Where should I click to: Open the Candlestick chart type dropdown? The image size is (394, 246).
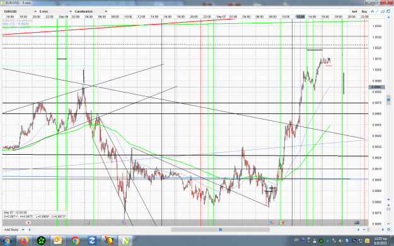point(91,11)
